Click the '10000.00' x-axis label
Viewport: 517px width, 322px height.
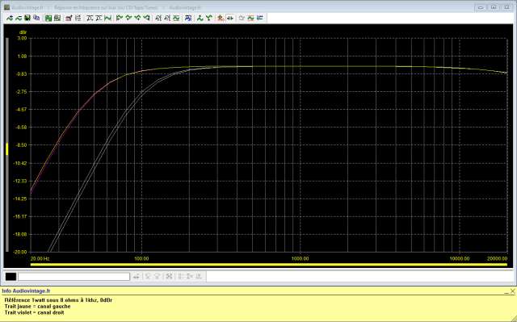(460, 259)
